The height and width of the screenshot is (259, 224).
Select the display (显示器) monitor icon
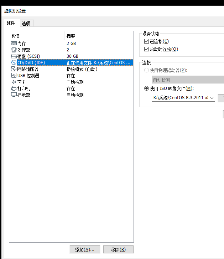click(x=14, y=95)
